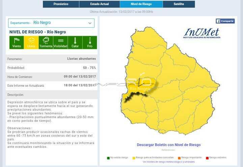Click the red Riesgo extremo legend swatch
243x167 pixels.
tap(207, 158)
